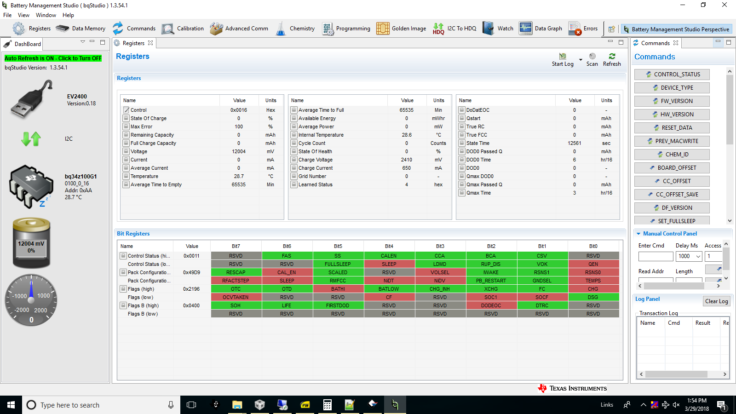The height and width of the screenshot is (414, 736).
Task: Open the I2C To HDQ tool
Action: [438, 29]
